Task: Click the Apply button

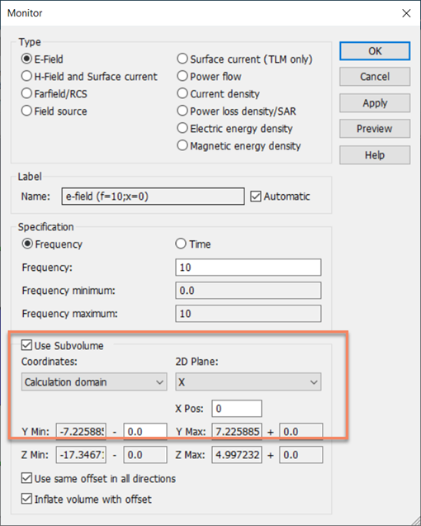Action: click(375, 103)
